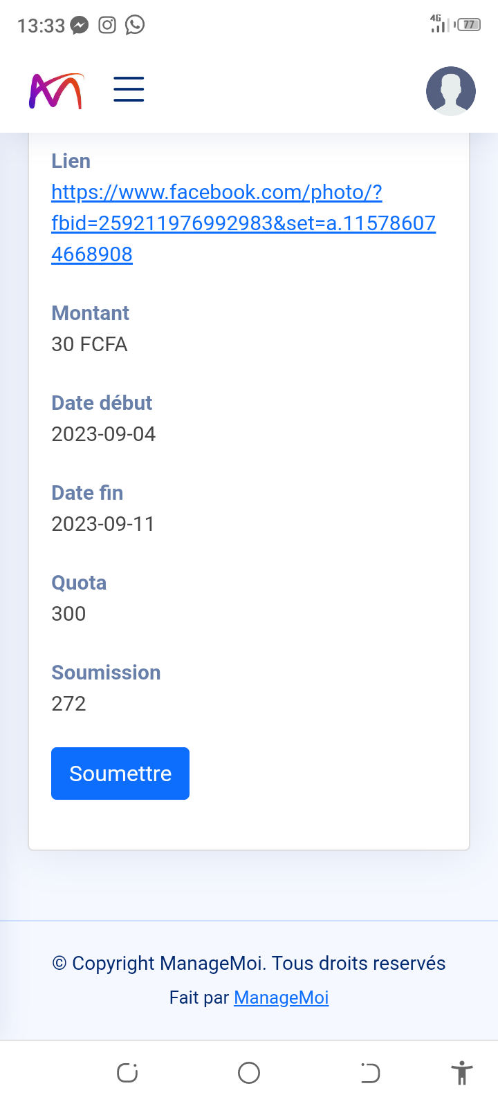The width and height of the screenshot is (498, 1106).
Task: Tap the Messenger notification icon
Action: point(80,26)
